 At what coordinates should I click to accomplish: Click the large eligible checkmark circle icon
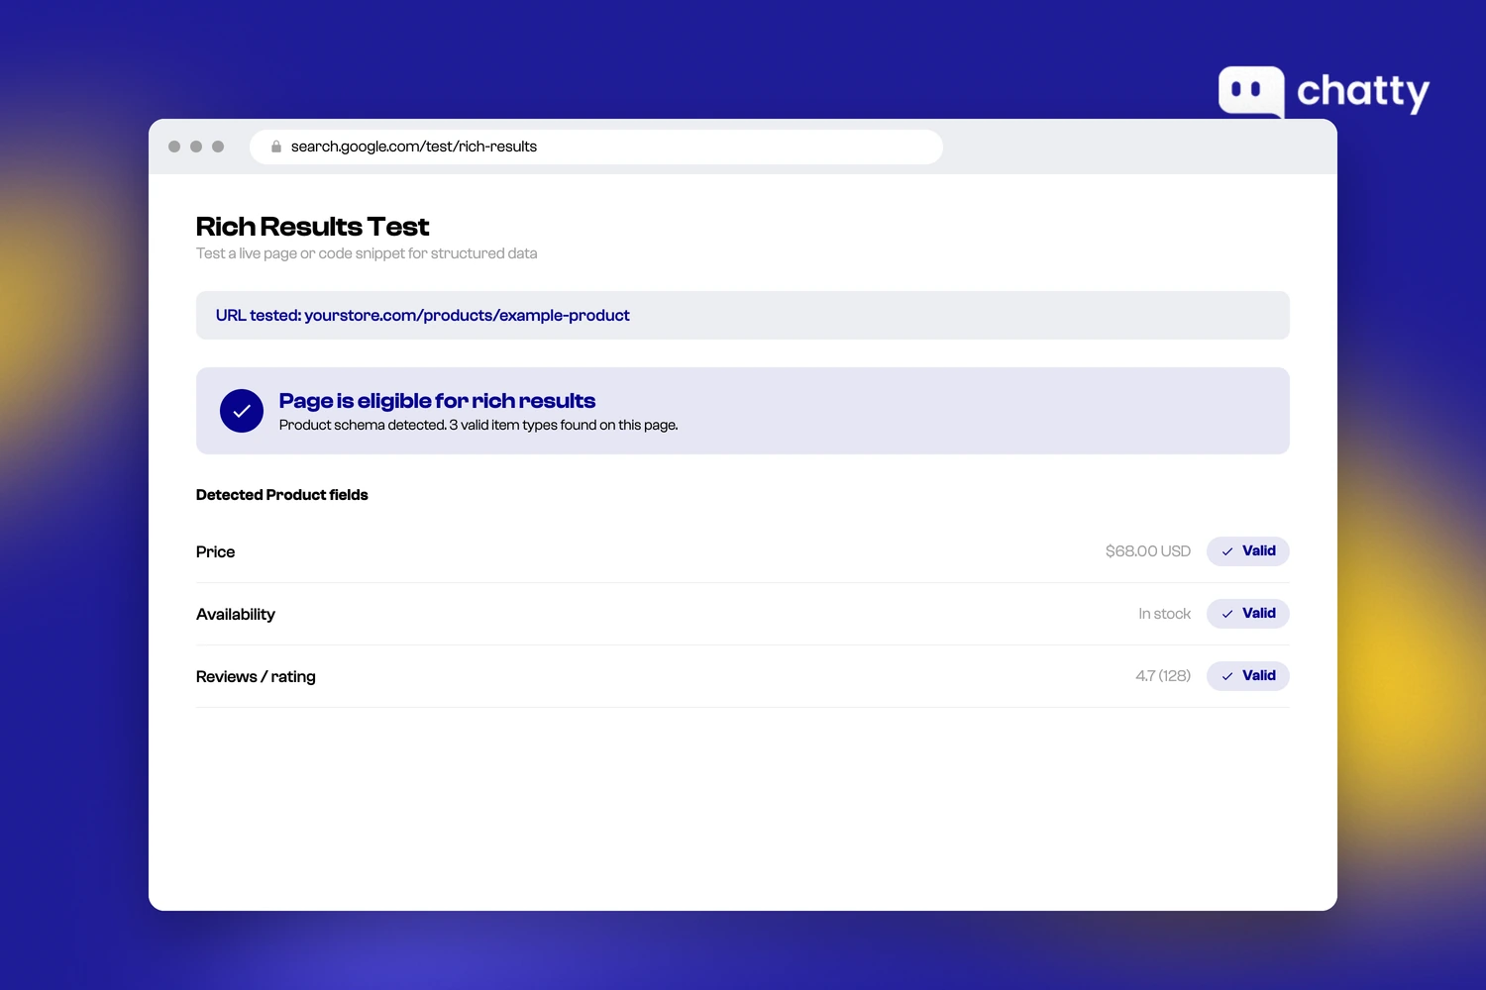pos(242,411)
